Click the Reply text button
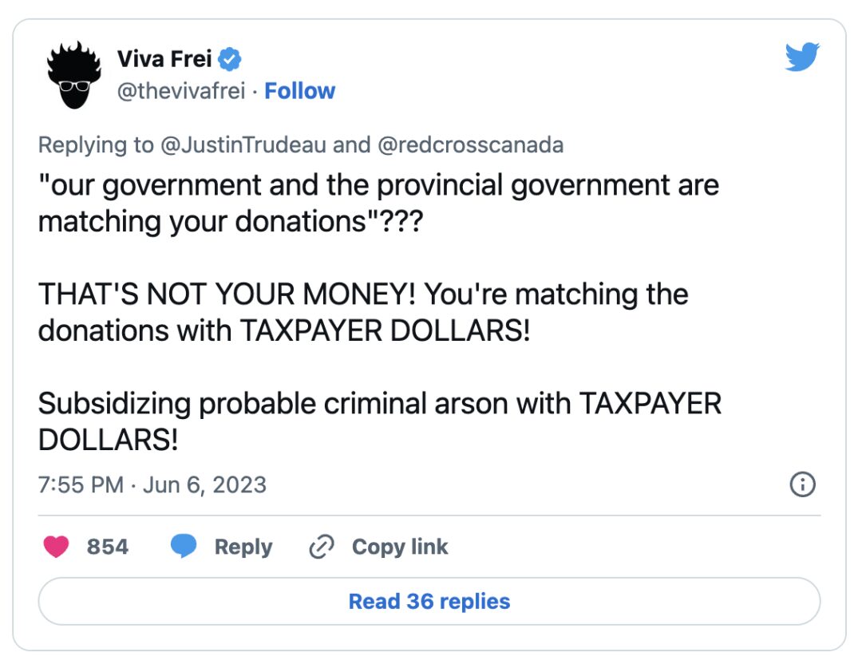 243,547
